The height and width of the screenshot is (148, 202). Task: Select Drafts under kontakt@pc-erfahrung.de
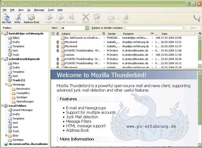click(x=16, y=42)
